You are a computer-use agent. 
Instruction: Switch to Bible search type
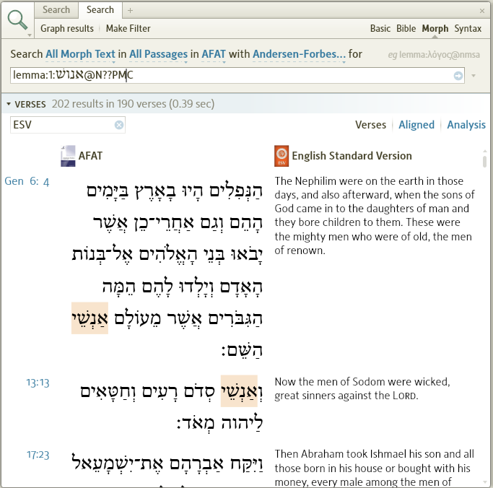(x=406, y=29)
